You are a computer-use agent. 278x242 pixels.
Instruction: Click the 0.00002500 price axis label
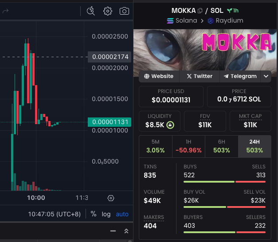tap(110, 36)
